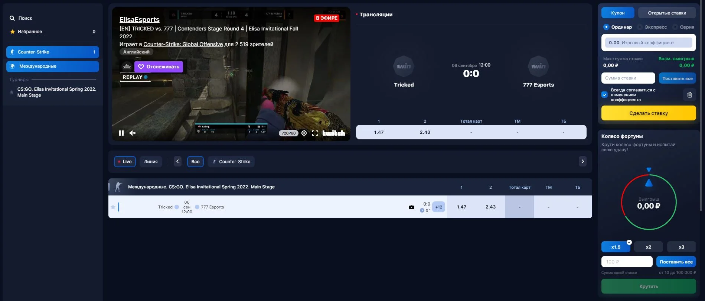Click the left arrow in sport filter

(177, 161)
